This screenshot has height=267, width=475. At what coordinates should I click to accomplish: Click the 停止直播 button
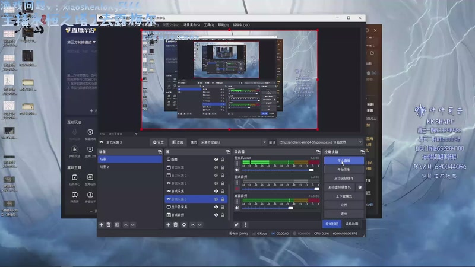point(344,160)
